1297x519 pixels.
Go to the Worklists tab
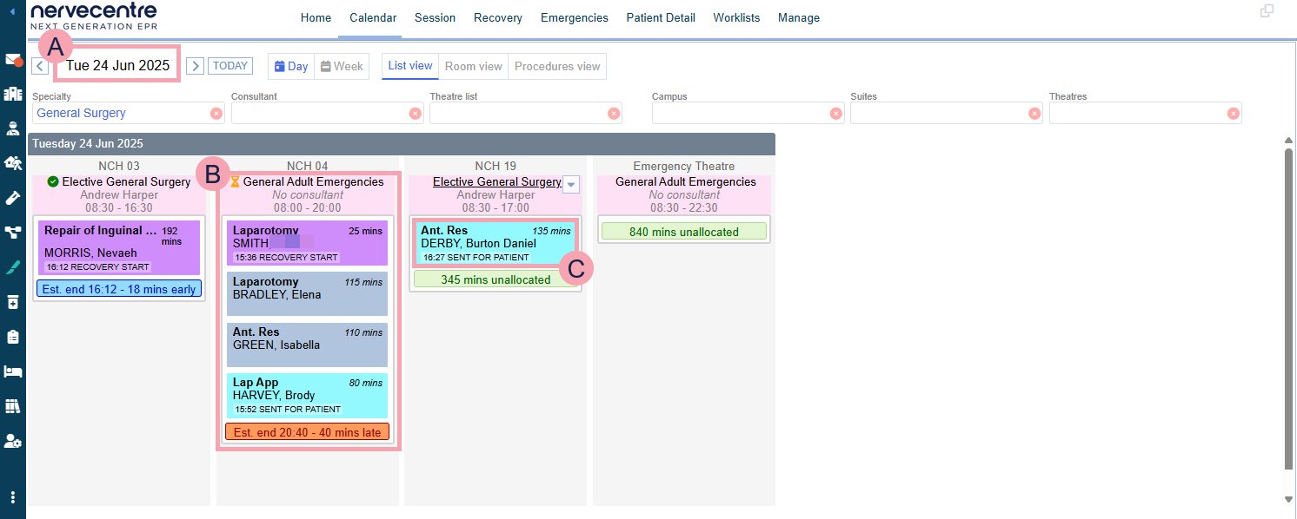tap(736, 18)
